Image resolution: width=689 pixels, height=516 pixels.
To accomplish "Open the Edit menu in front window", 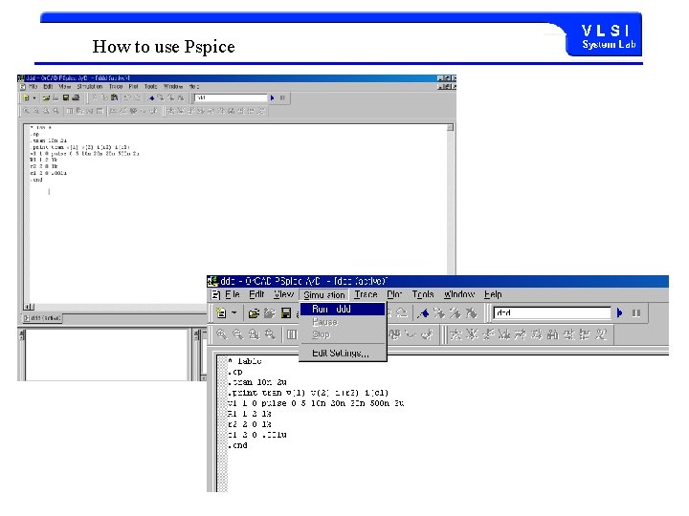I will [x=256, y=294].
